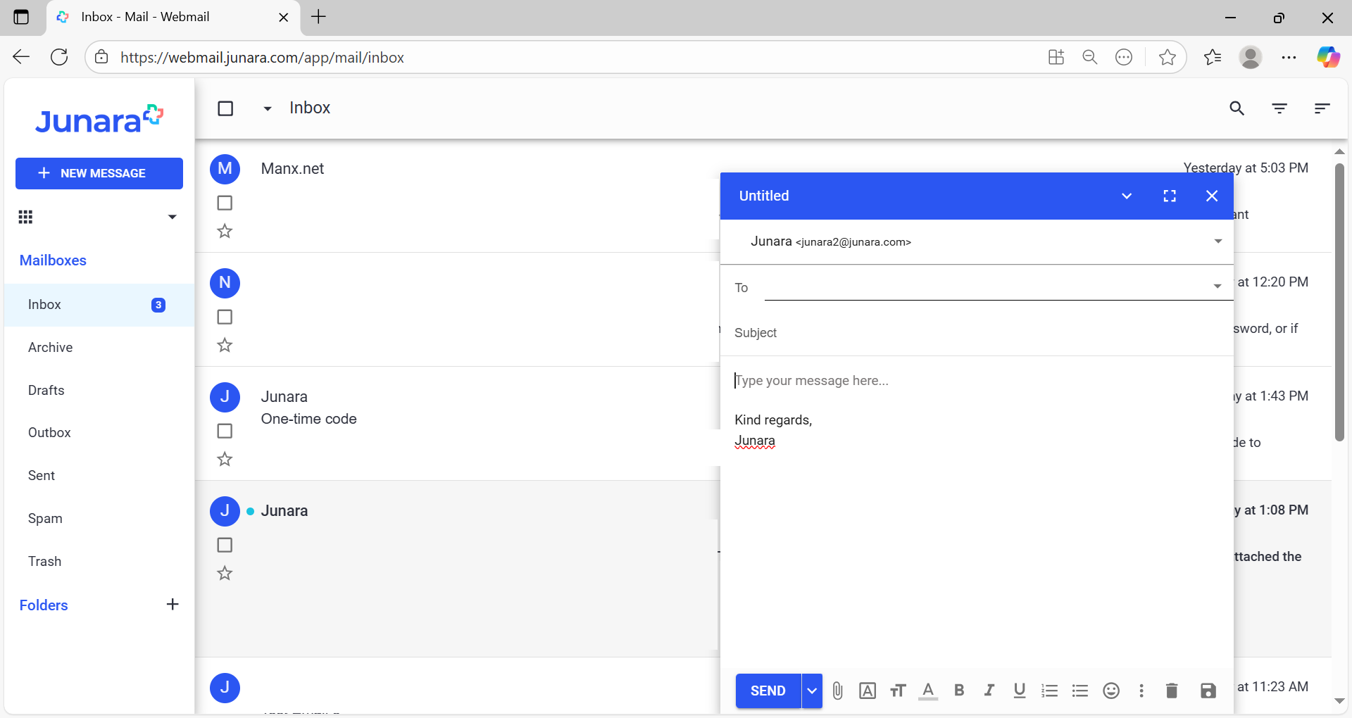
Task: Search the mailbox with magnifier icon
Action: coord(1237,108)
